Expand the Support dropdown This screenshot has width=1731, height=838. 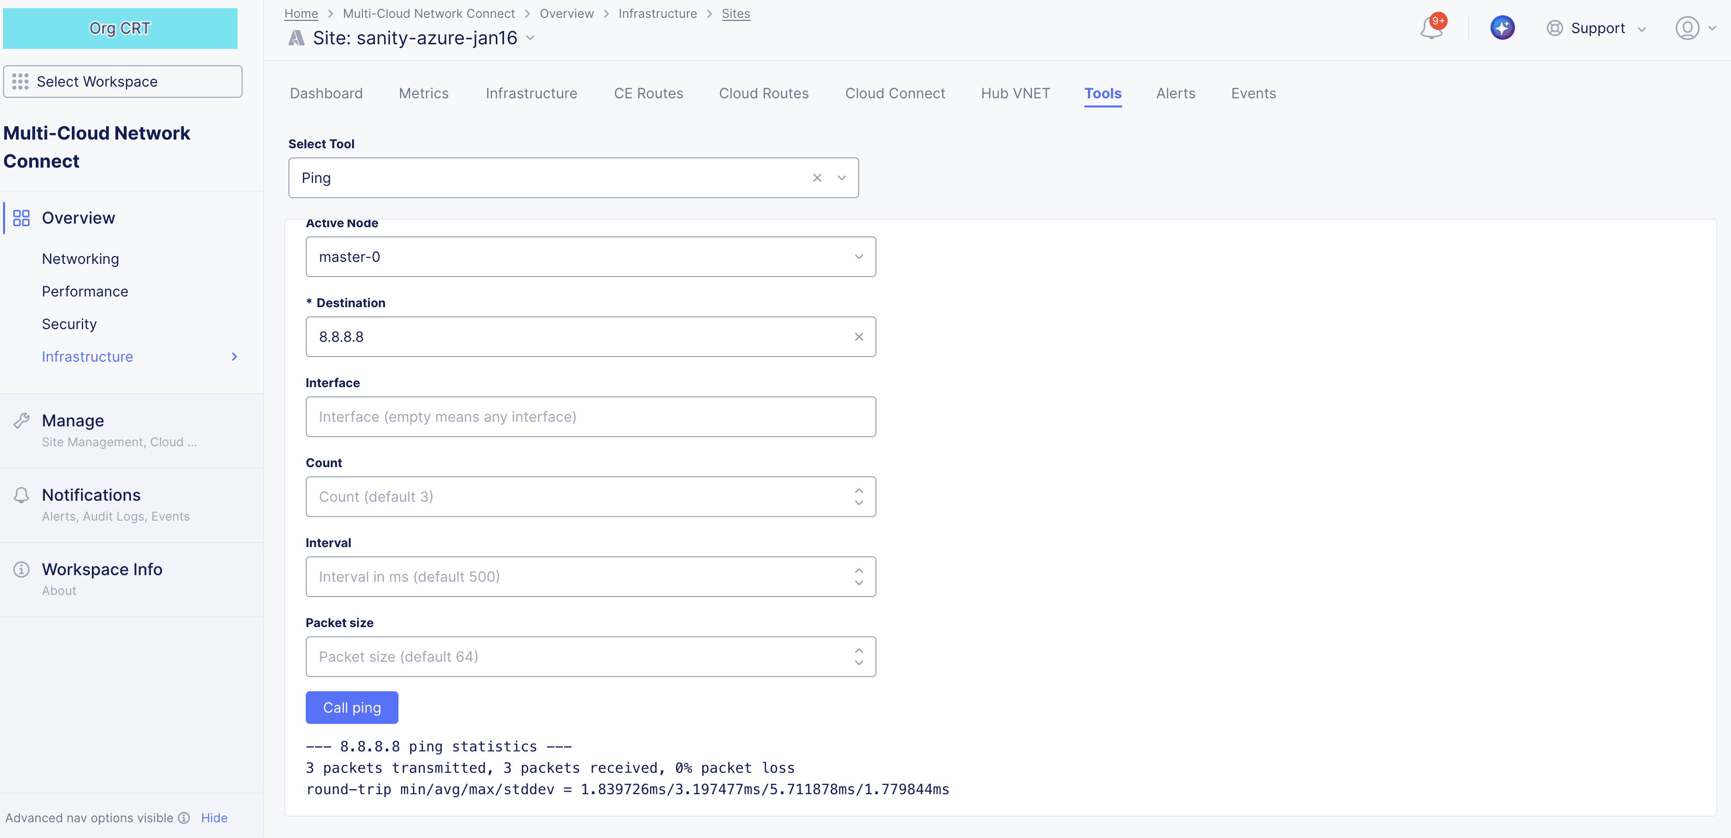tap(1642, 28)
